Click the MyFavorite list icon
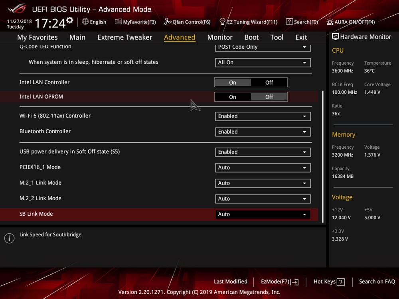Screen dimensions: 399x299 [x=119, y=22]
